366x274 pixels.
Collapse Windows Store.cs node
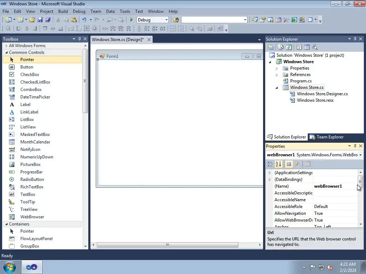[x=277, y=88]
